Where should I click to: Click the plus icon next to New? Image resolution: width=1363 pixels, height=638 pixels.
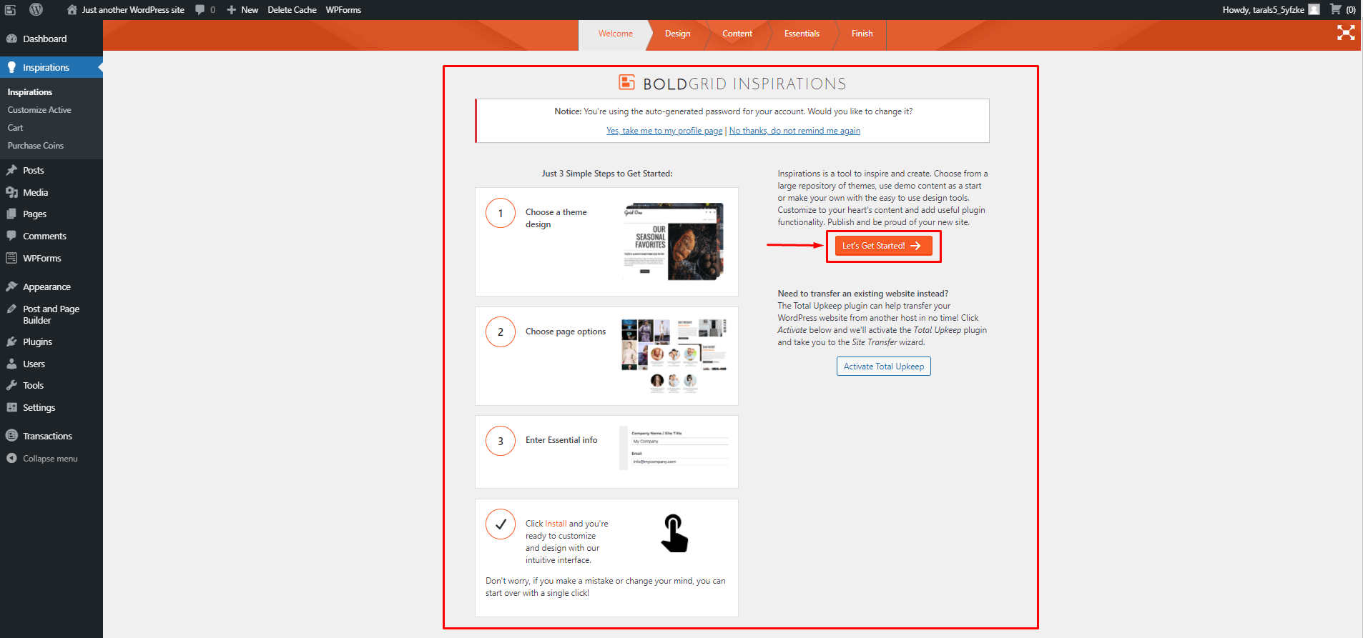coord(231,10)
